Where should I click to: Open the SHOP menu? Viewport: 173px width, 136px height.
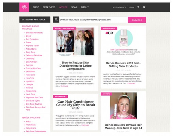36,7
